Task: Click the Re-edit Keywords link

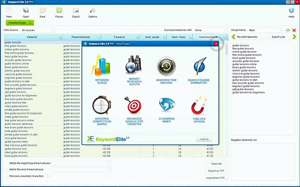Action: coord(247,37)
